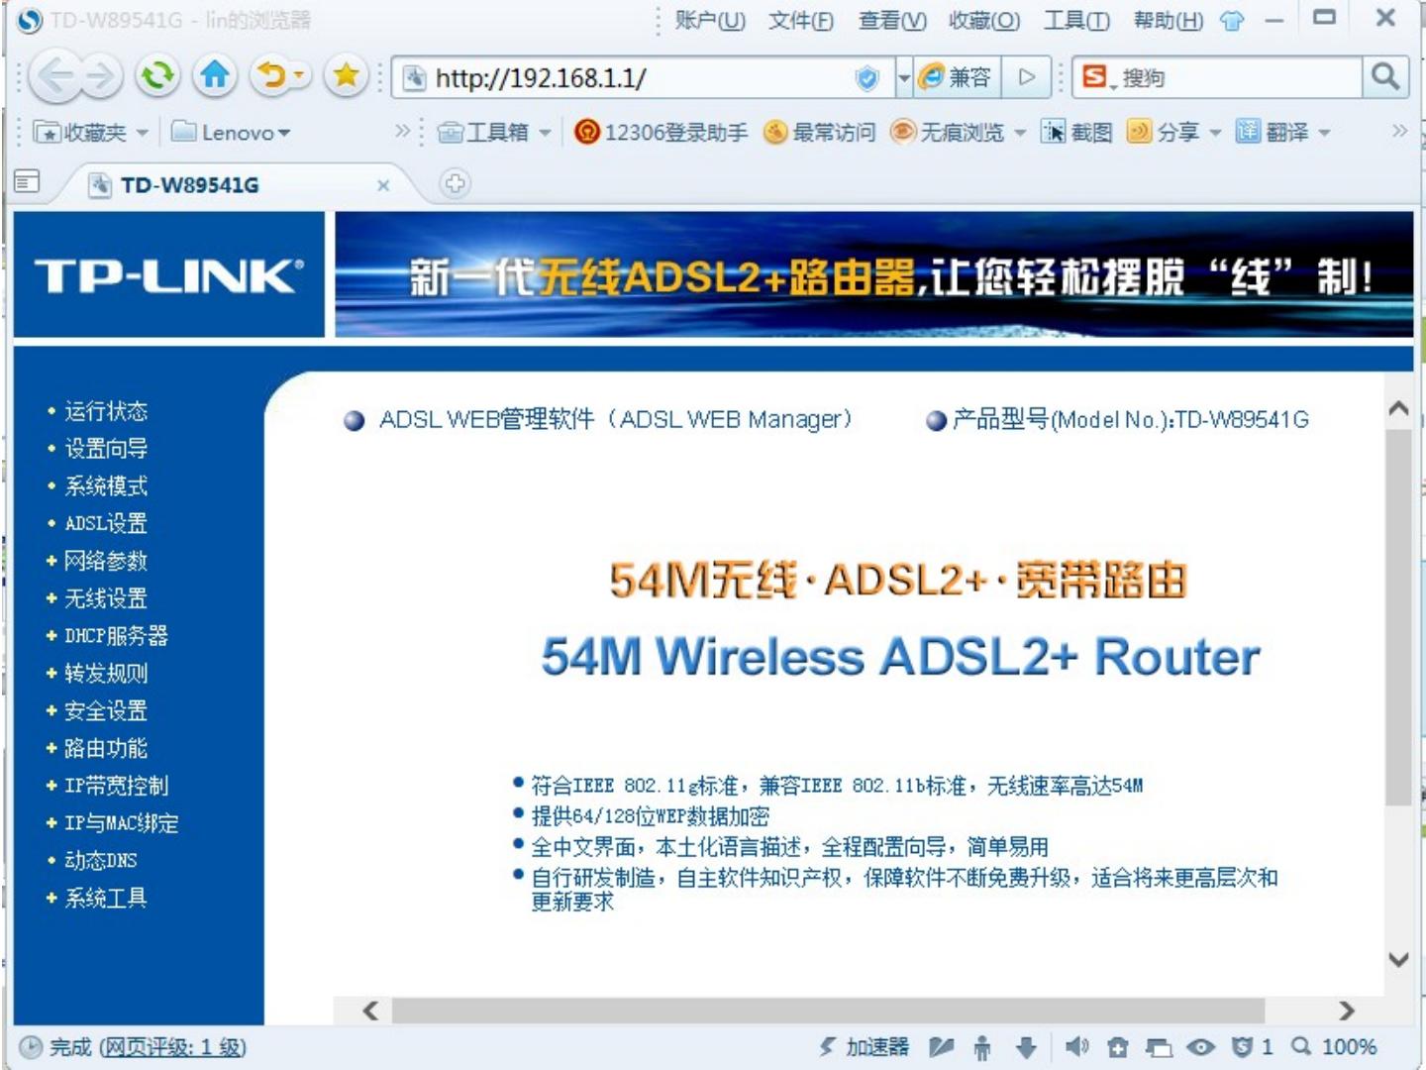Mute page sound with the speaker icon
The height and width of the screenshot is (1070, 1426).
(x=1076, y=1046)
